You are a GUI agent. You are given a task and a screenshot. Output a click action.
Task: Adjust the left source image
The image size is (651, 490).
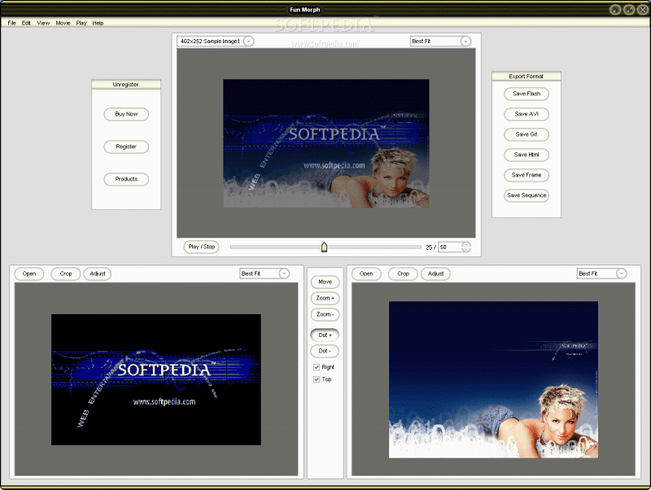click(x=98, y=274)
